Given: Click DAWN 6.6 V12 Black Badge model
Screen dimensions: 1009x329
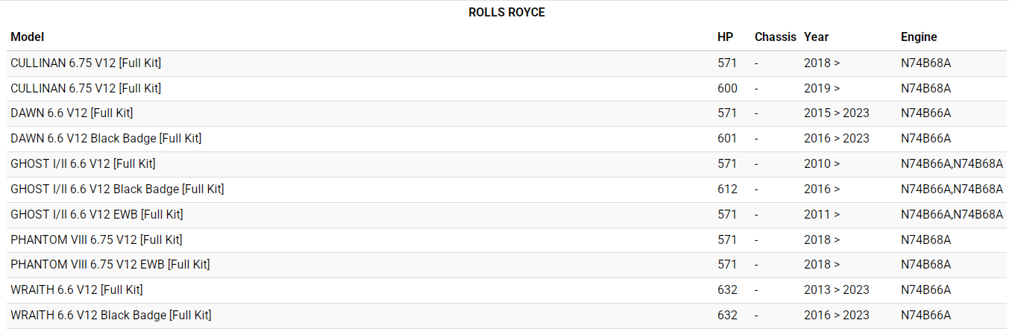Looking at the screenshot, I should [x=106, y=139].
